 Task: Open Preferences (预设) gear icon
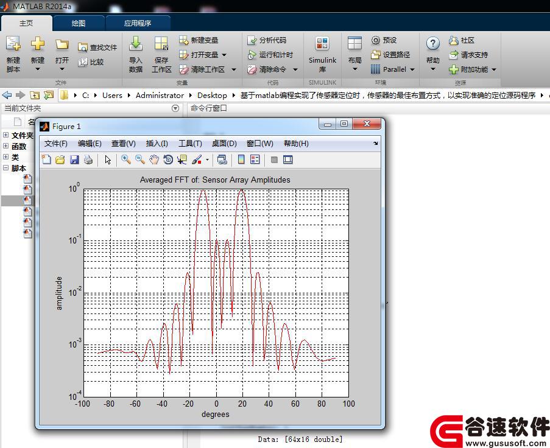[375, 40]
